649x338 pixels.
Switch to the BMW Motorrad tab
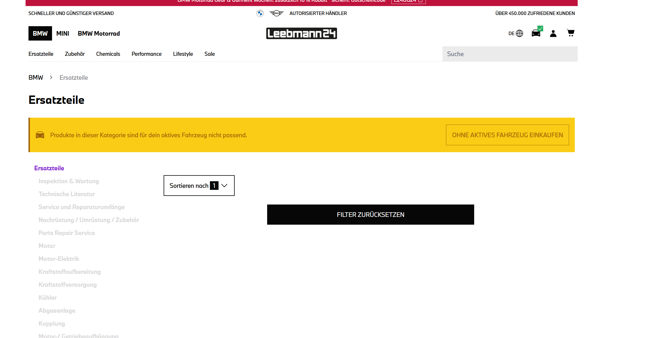pos(99,33)
